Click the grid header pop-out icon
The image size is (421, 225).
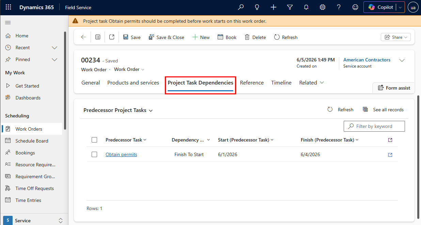coord(390,140)
